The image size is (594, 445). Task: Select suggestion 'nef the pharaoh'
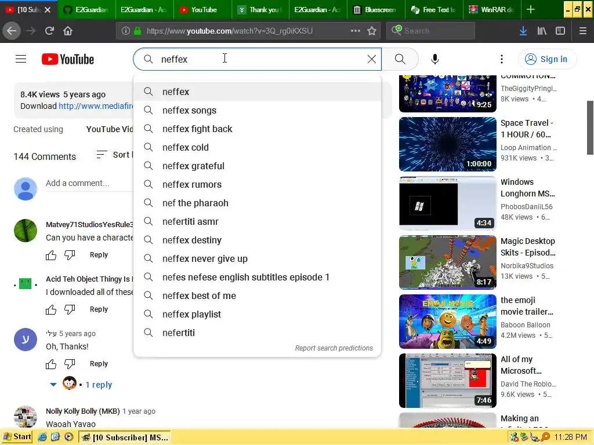[x=257, y=203]
